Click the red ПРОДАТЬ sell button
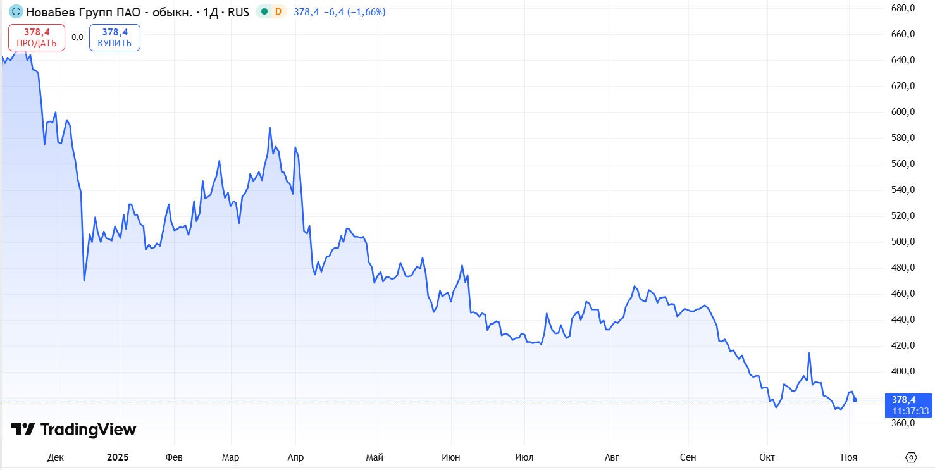935x470 pixels. click(x=37, y=37)
